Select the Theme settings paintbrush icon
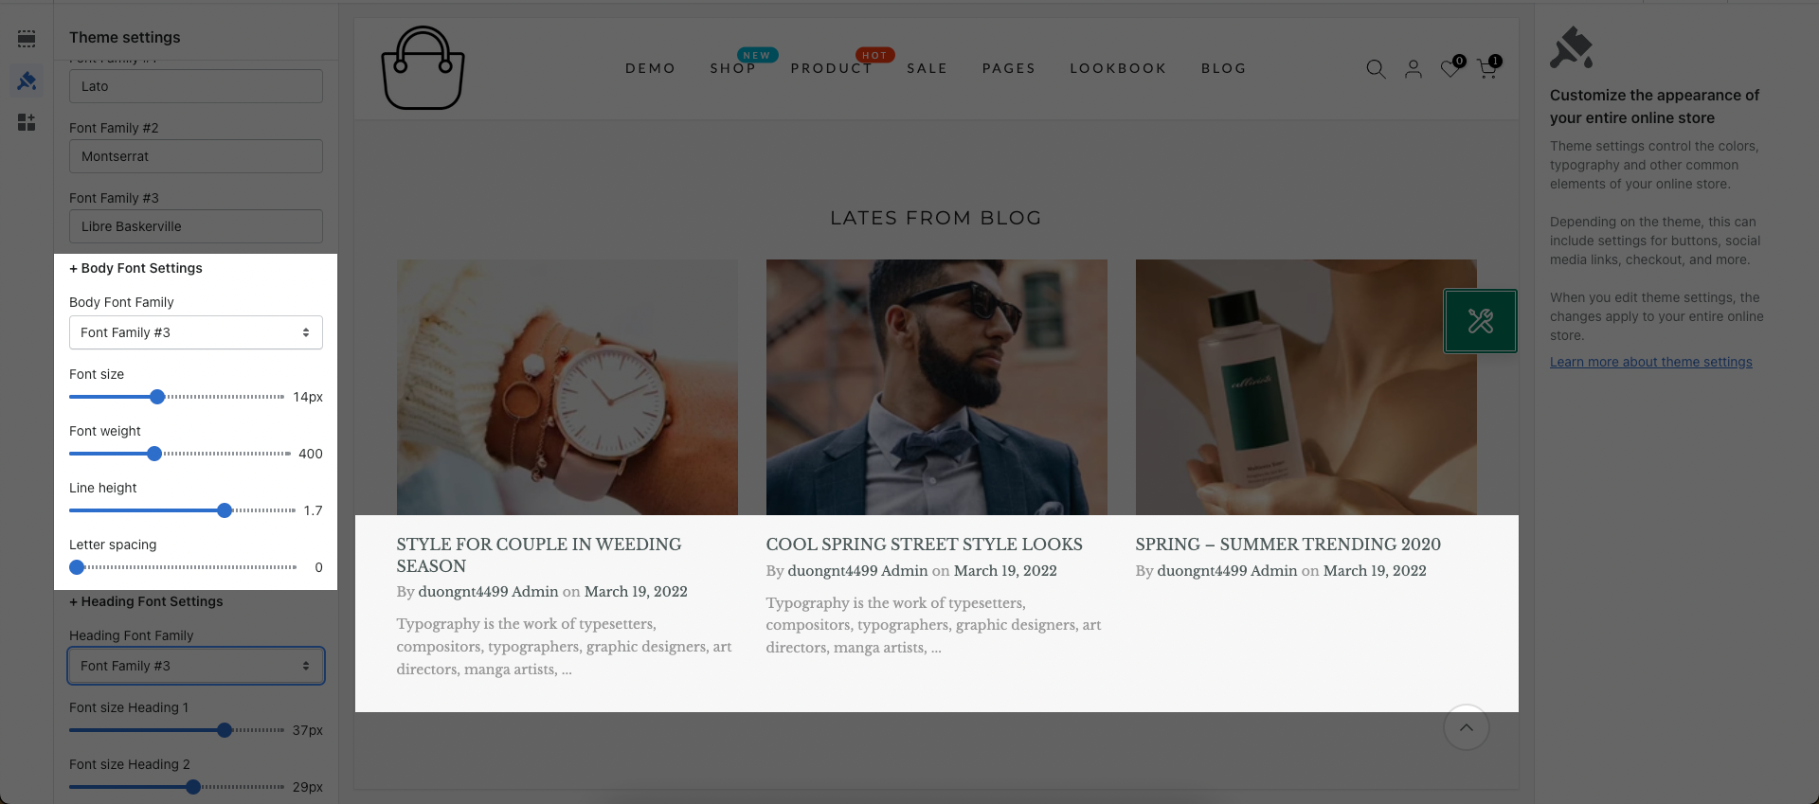Screen dimensions: 1819x804 pos(27,80)
